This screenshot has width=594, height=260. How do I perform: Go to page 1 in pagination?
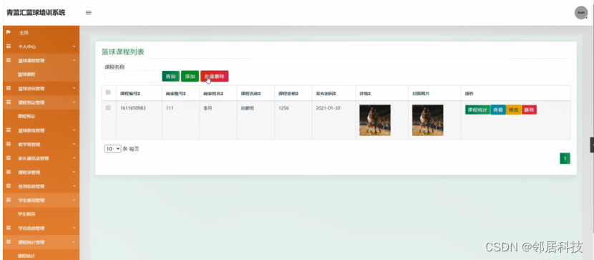(565, 158)
